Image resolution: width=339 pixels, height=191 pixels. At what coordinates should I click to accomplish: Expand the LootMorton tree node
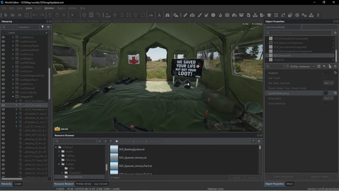pyautogui.click(x=13, y=37)
